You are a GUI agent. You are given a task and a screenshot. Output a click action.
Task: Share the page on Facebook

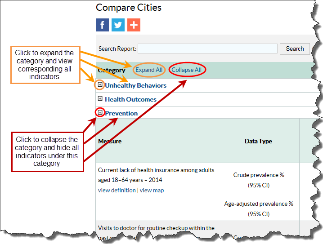[103, 25]
